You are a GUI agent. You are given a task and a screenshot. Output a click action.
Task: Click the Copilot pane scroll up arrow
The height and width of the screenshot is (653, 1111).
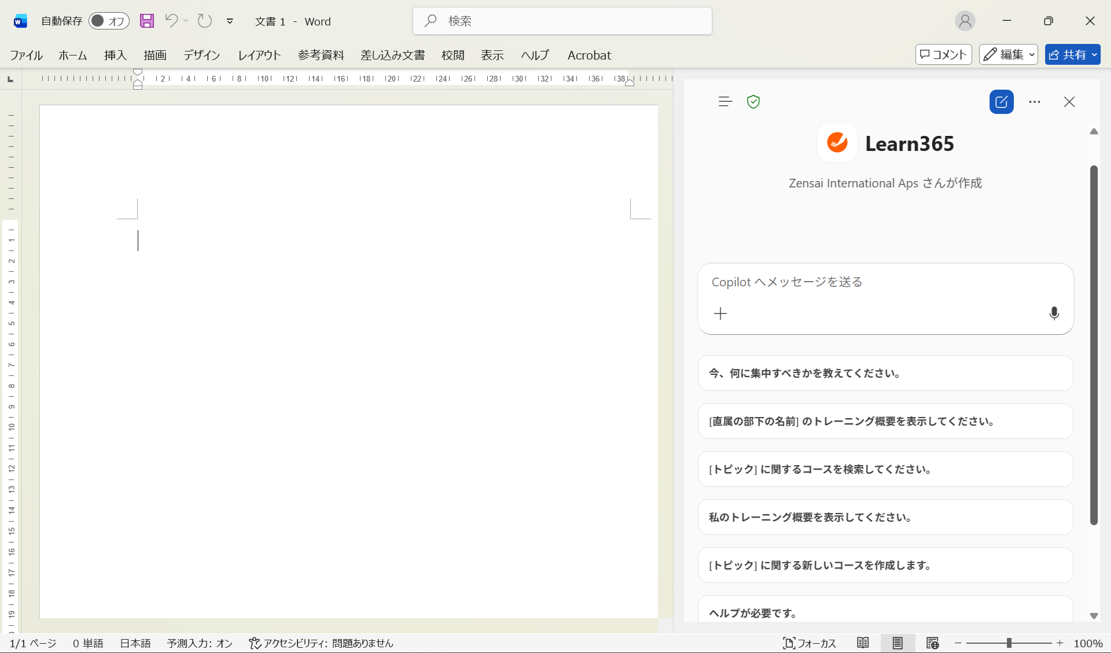pyautogui.click(x=1094, y=131)
